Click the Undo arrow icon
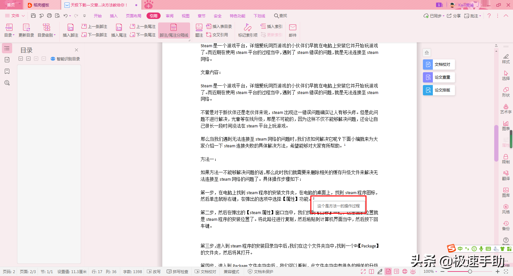The image size is (513, 276). coord(65,16)
